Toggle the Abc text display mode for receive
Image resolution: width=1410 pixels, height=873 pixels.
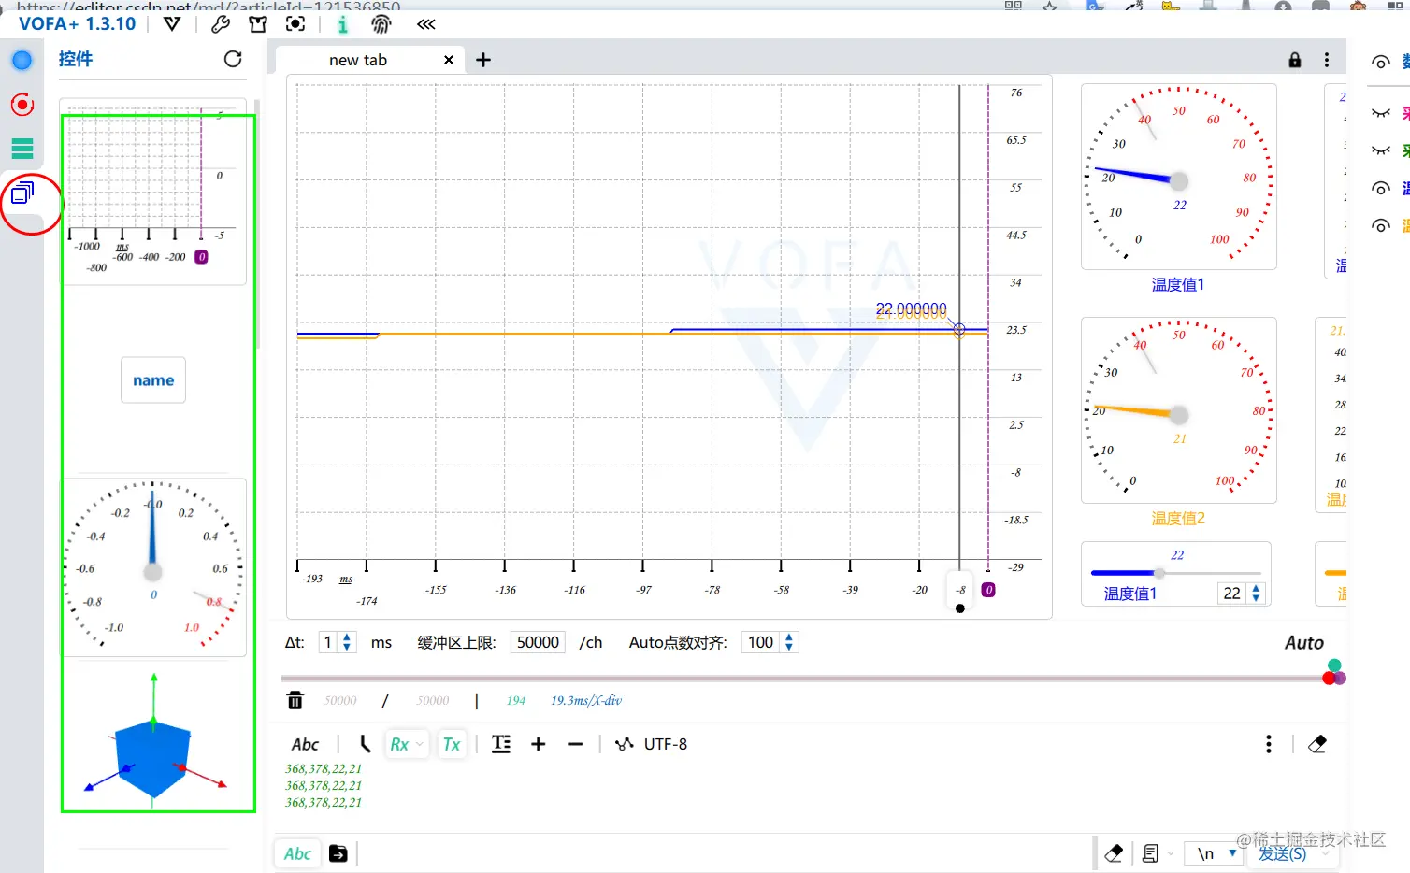(305, 744)
